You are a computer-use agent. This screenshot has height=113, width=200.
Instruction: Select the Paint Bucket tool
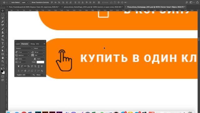(2, 40)
